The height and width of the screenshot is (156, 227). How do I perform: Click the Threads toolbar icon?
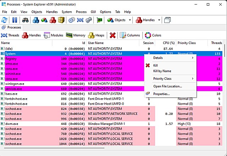10,35
